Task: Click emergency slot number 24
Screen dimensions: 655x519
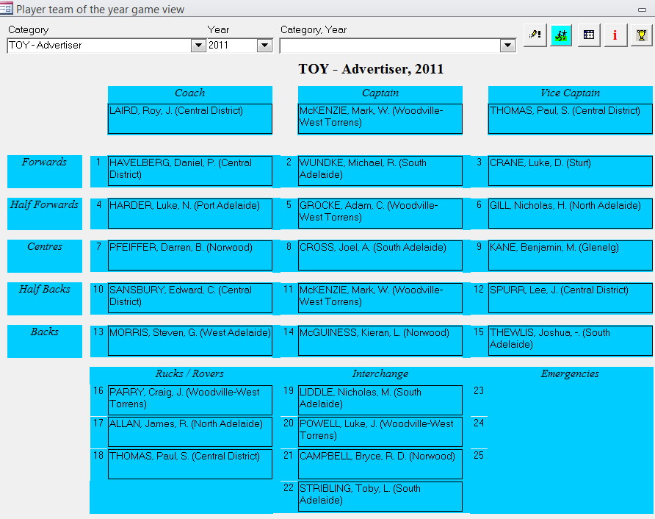Action: [479, 423]
